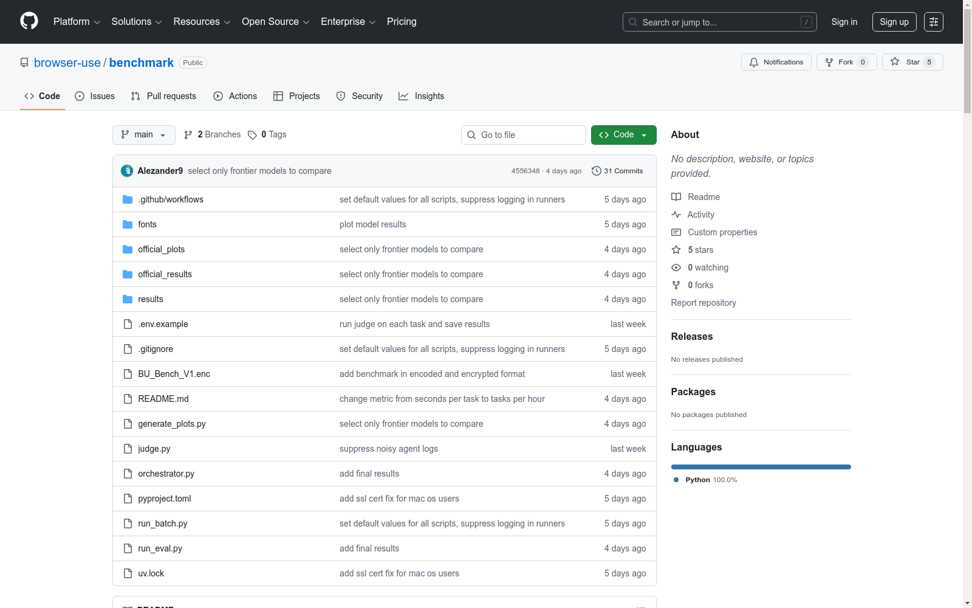Screen dimensions: 972x608
Task: Click the Go to file search box
Action: coord(524,135)
